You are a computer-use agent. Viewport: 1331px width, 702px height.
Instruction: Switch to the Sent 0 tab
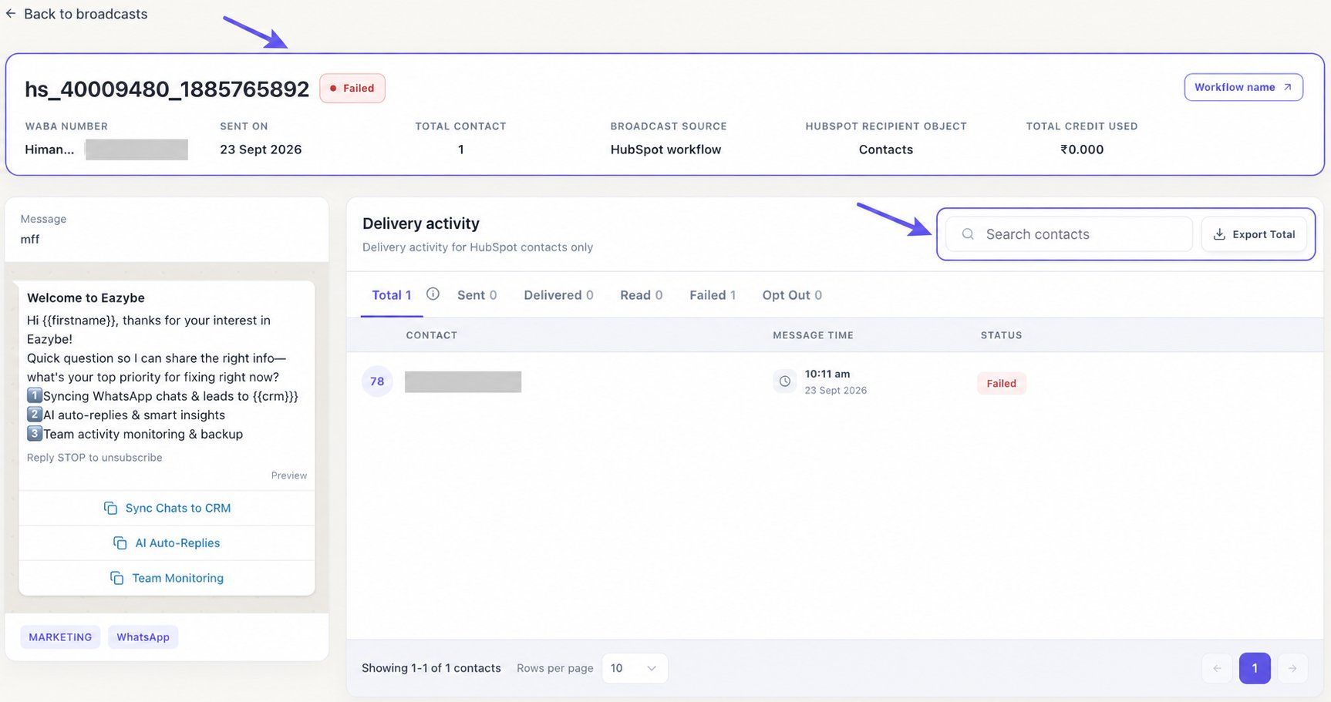(x=477, y=295)
